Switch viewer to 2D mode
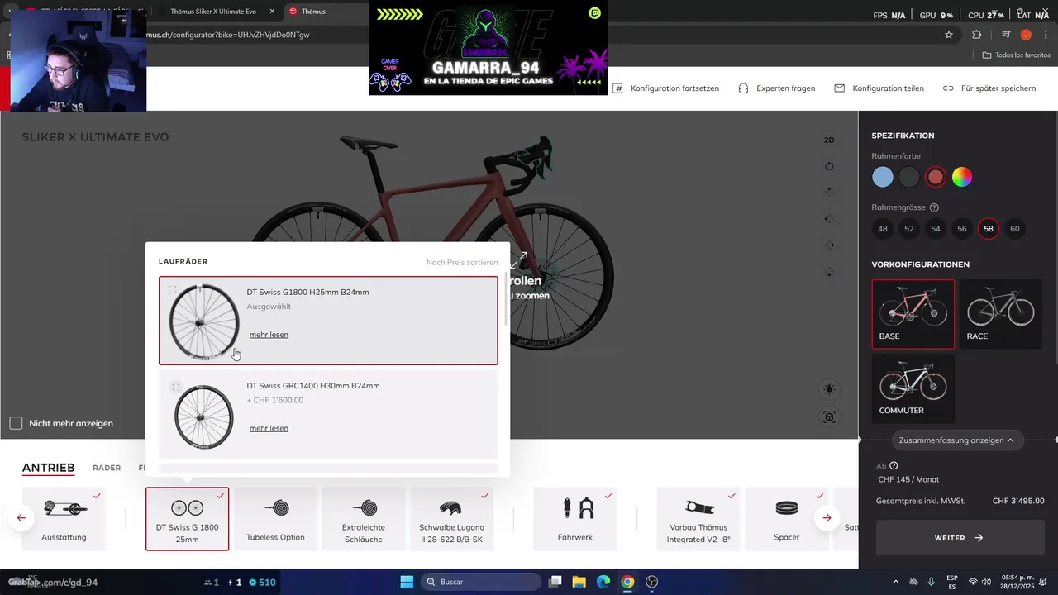Image resolution: width=1058 pixels, height=595 pixels. point(829,140)
